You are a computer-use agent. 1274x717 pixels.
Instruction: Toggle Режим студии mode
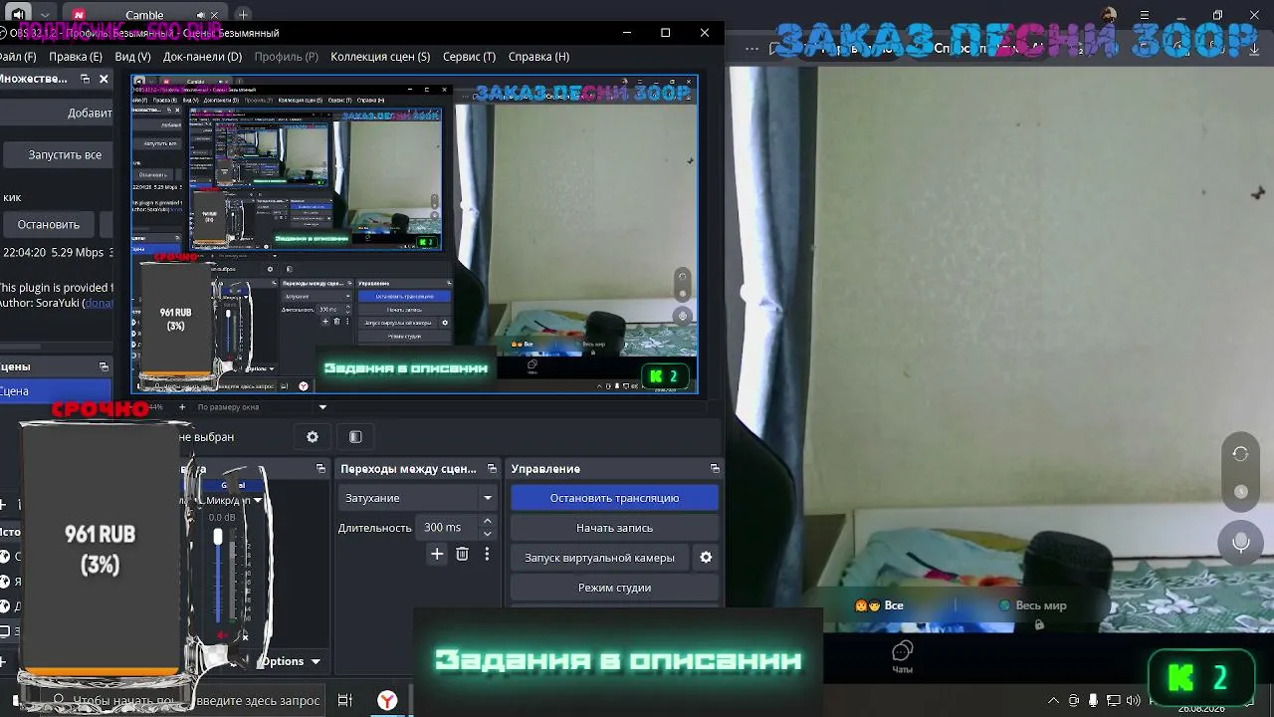[x=614, y=588]
